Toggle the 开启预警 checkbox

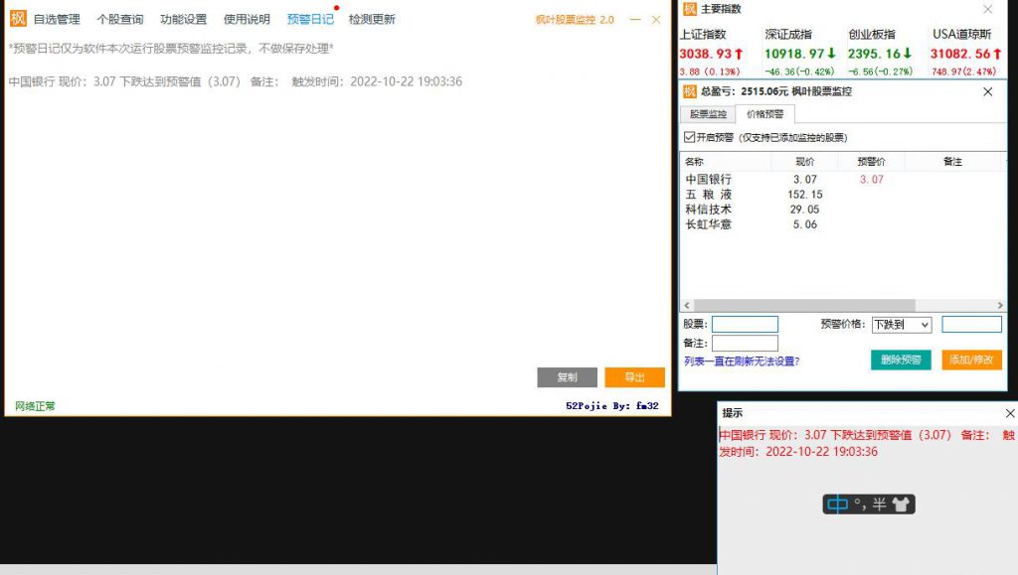(x=690, y=137)
